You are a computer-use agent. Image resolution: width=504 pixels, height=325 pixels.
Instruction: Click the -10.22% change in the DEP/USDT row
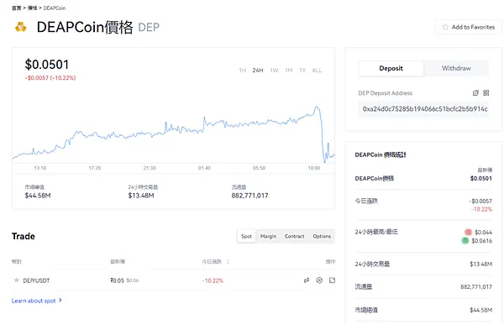tap(213, 280)
